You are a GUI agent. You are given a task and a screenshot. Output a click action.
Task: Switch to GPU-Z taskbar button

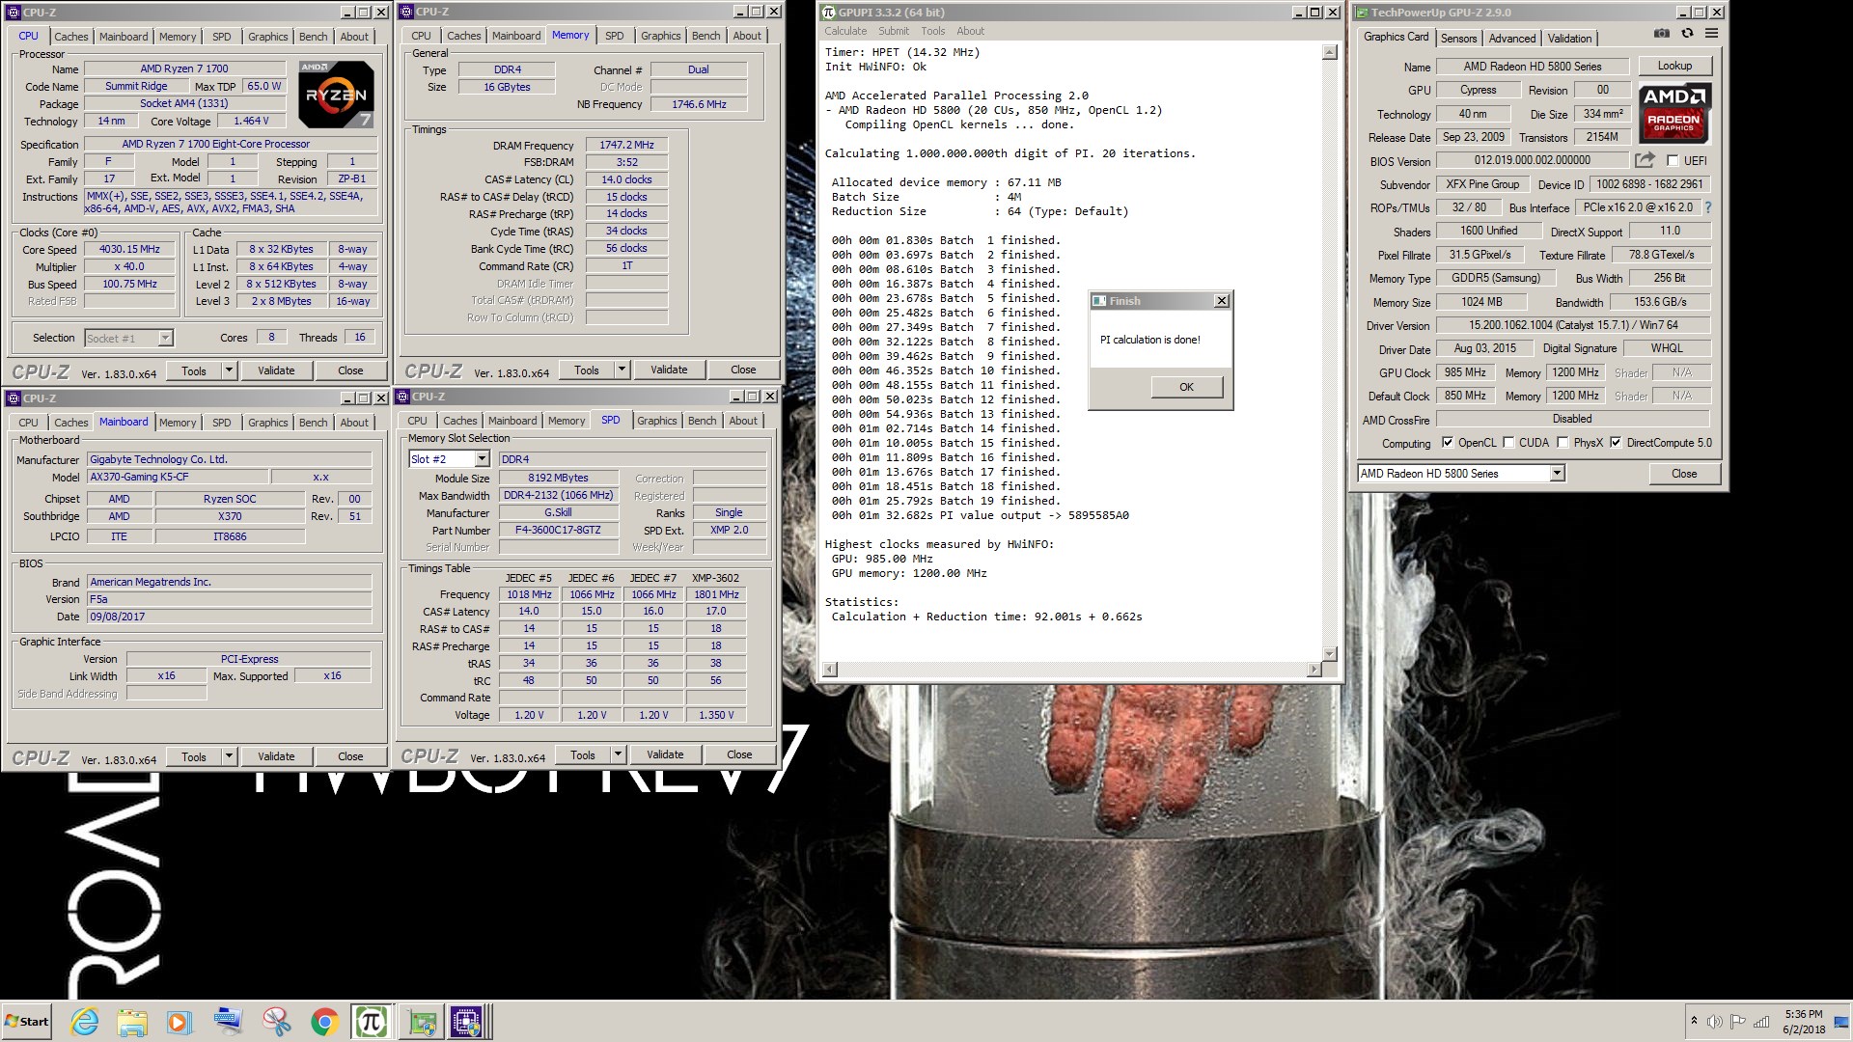point(422,1022)
